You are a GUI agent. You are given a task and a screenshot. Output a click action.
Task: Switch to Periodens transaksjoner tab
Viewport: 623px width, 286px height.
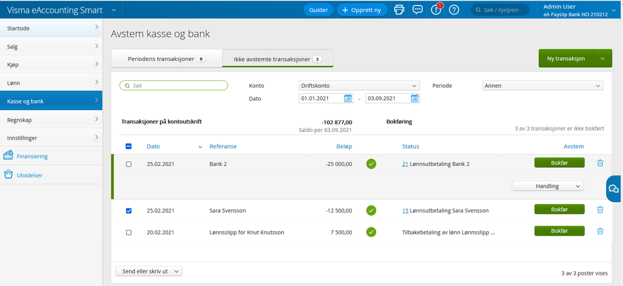coord(166,58)
